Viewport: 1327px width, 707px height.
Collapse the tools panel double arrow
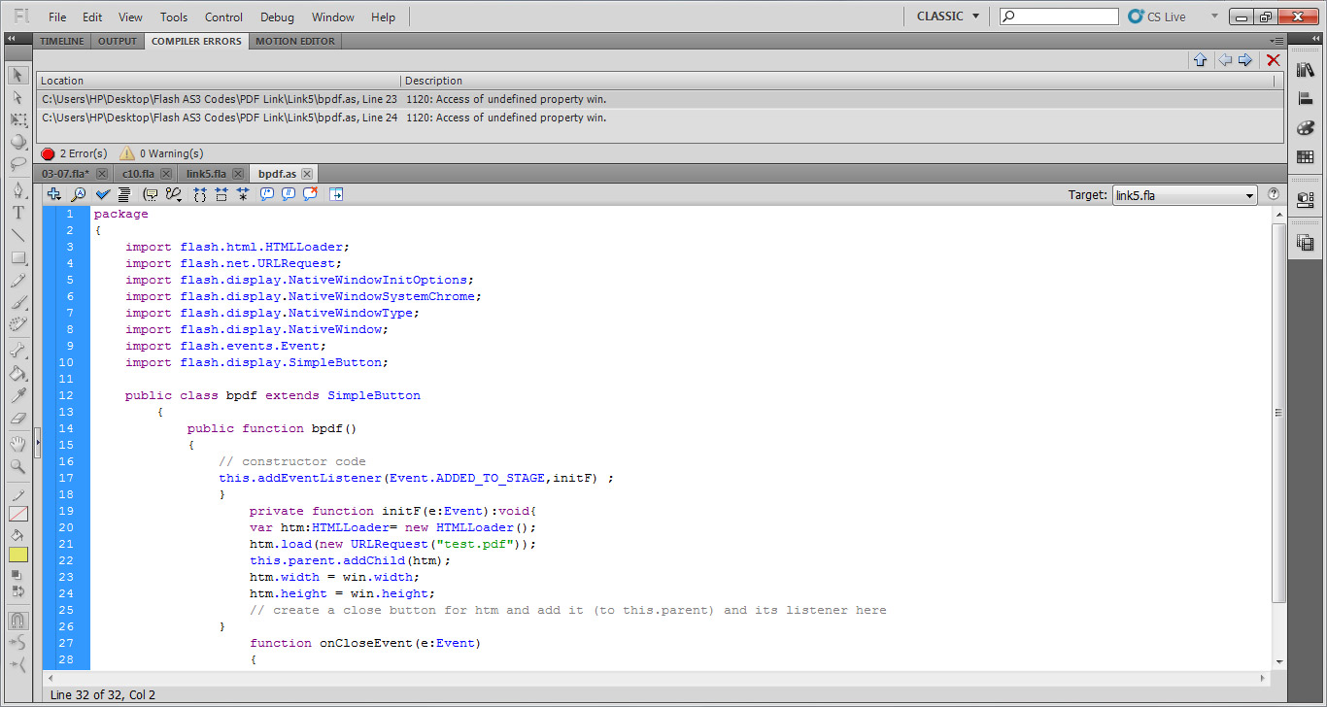pyautogui.click(x=11, y=38)
